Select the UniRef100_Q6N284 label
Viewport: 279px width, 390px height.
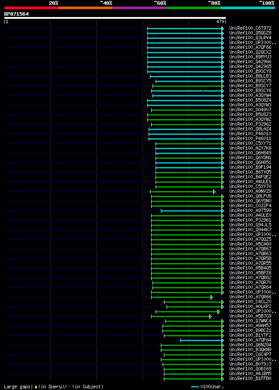click(x=250, y=345)
